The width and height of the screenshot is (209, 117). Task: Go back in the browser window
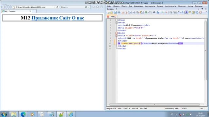point(4,7)
